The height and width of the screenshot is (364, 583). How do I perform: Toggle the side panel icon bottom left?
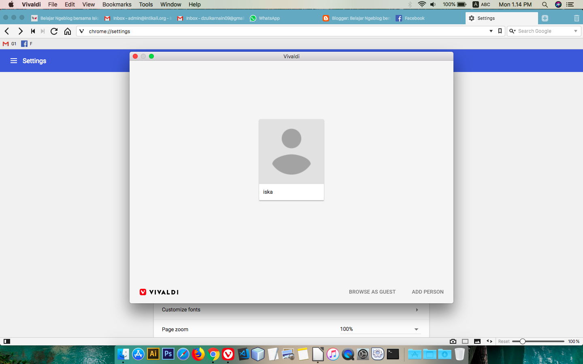[6, 341]
